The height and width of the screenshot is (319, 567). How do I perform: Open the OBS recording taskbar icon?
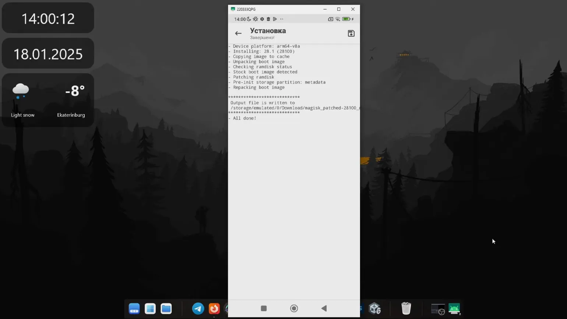(x=438, y=309)
